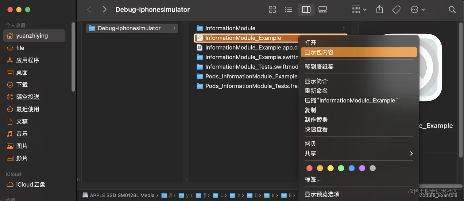Open 桌面 in sidebar

pyautogui.click(x=34, y=72)
